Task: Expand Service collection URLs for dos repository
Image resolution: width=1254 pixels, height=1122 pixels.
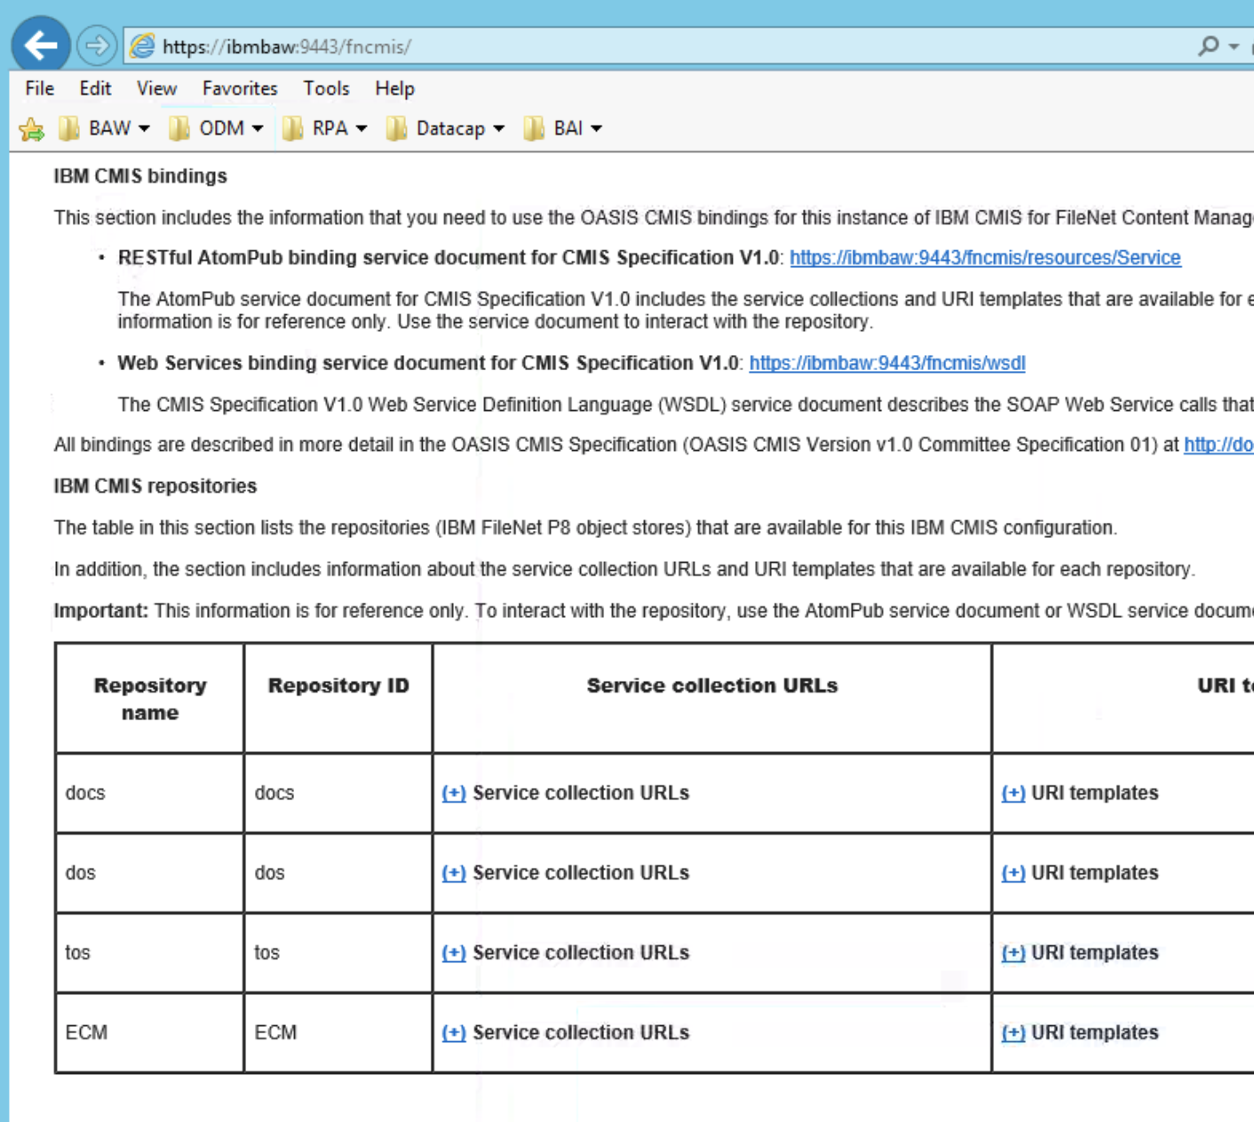Action: tap(454, 873)
